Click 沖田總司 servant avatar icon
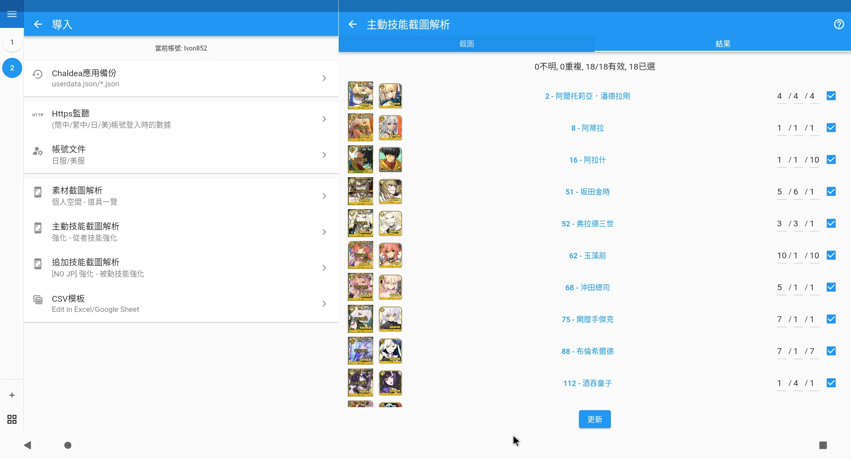The width and height of the screenshot is (851, 459). [390, 287]
